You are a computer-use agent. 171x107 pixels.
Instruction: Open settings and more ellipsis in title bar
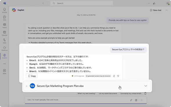(149, 3)
